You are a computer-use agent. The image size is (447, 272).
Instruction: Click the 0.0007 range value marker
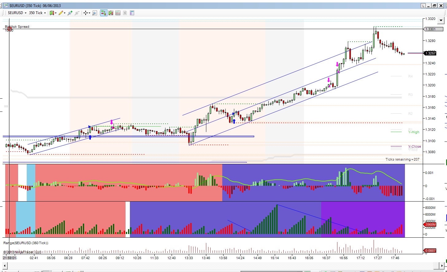[x=430, y=251]
